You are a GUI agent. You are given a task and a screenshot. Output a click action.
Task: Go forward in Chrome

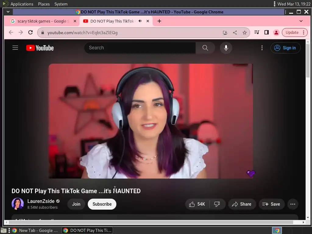21,32
